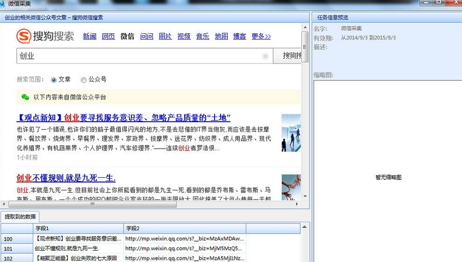Click browser vertical scrollbar down arrow
This screenshot has width=462, height=262.
pyautogui.click(x=305, y=196)
